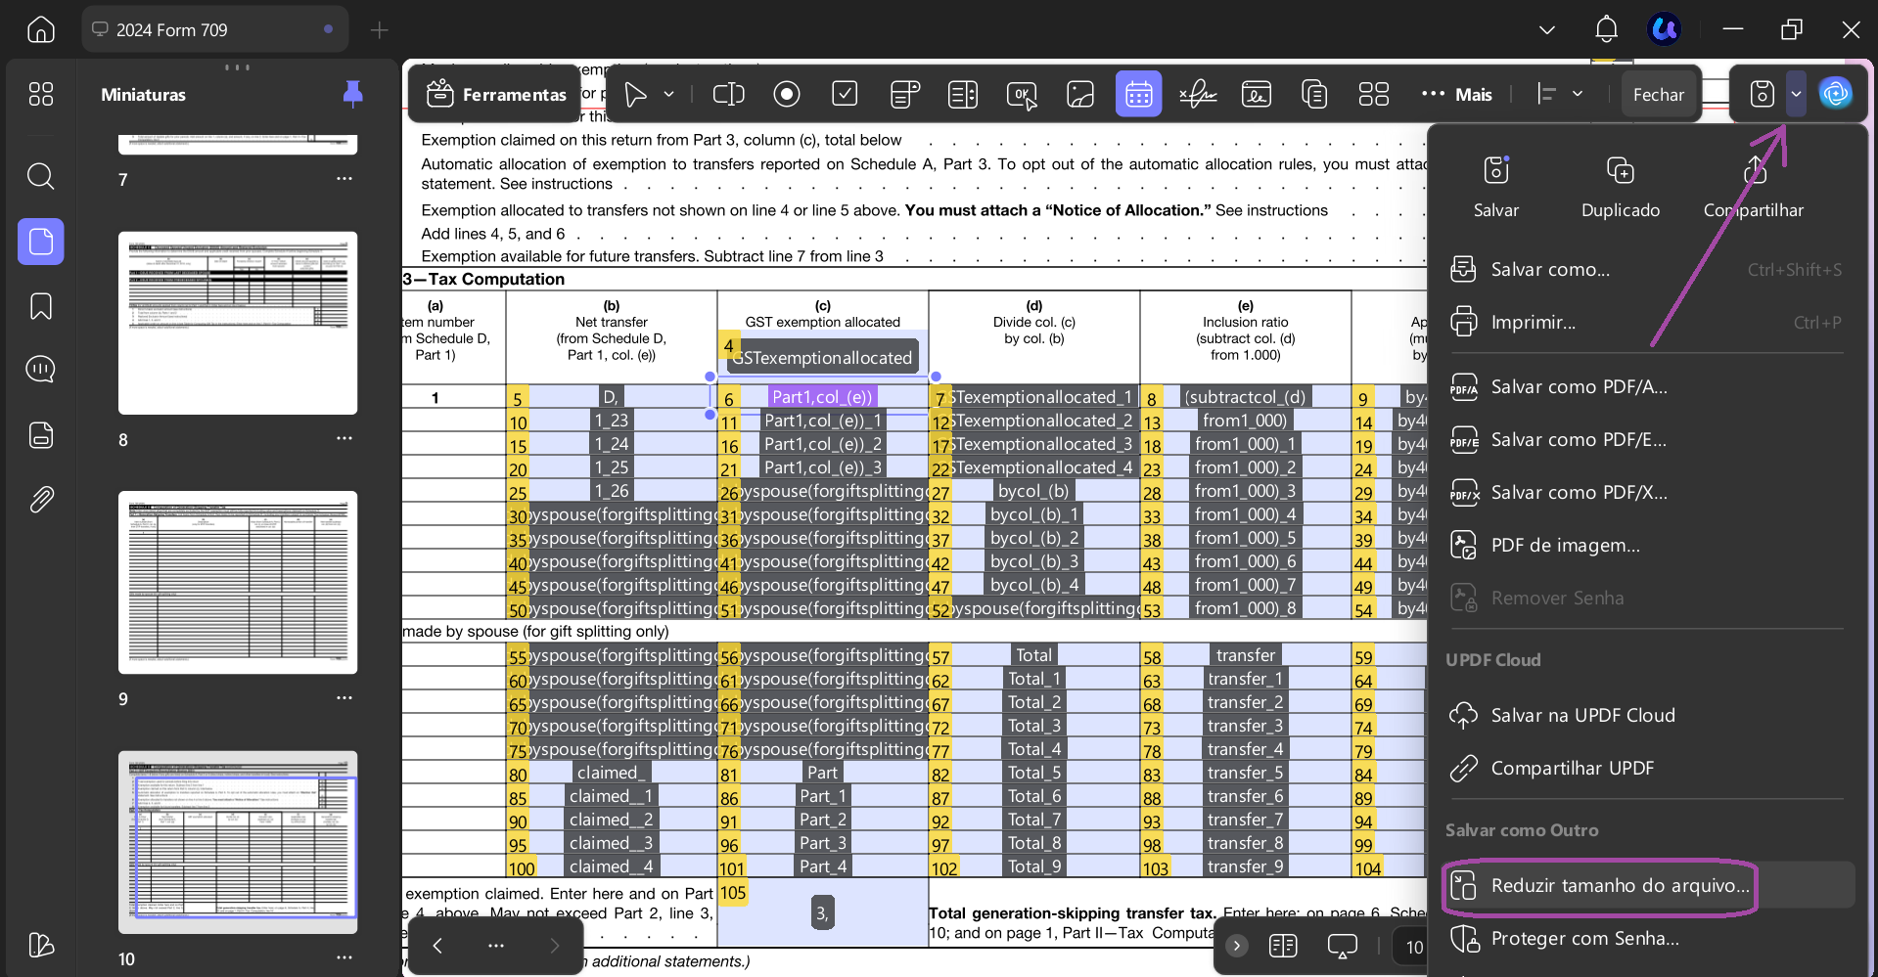The image size is (1878, 977).
Task: Go to the UPDF home screen icon
Action: 41,29
